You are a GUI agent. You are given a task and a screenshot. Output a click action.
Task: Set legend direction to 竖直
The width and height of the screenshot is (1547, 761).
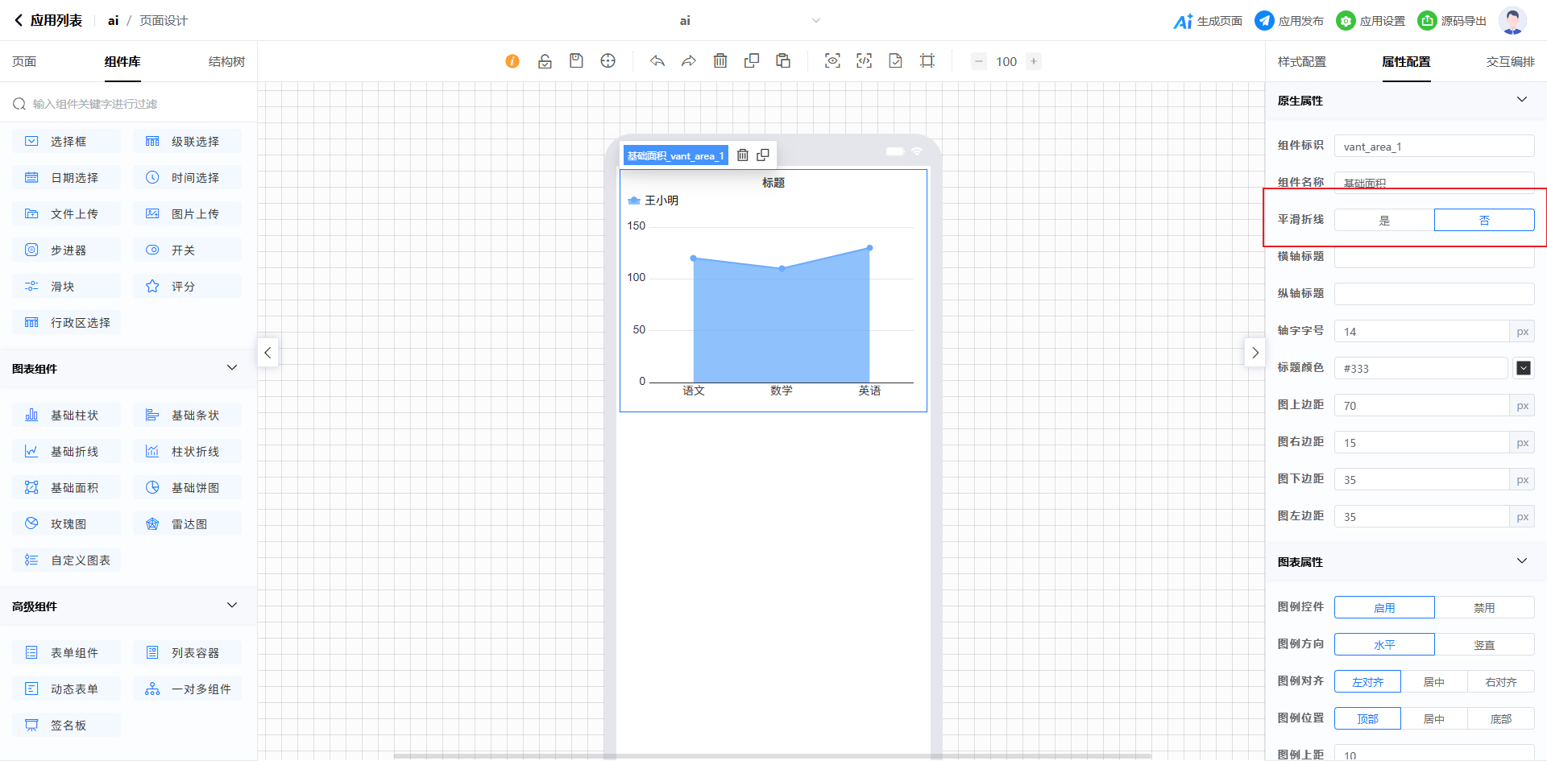(x=1483, y=645)
